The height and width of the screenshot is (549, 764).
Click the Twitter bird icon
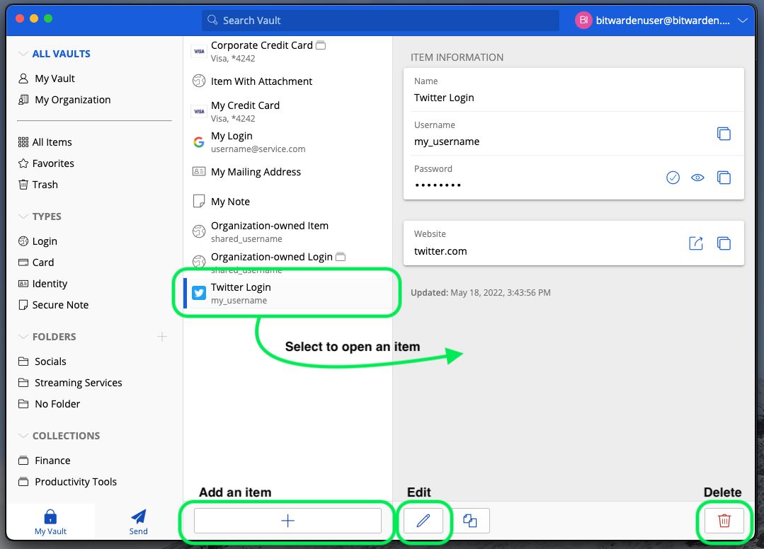click(199, 293)
